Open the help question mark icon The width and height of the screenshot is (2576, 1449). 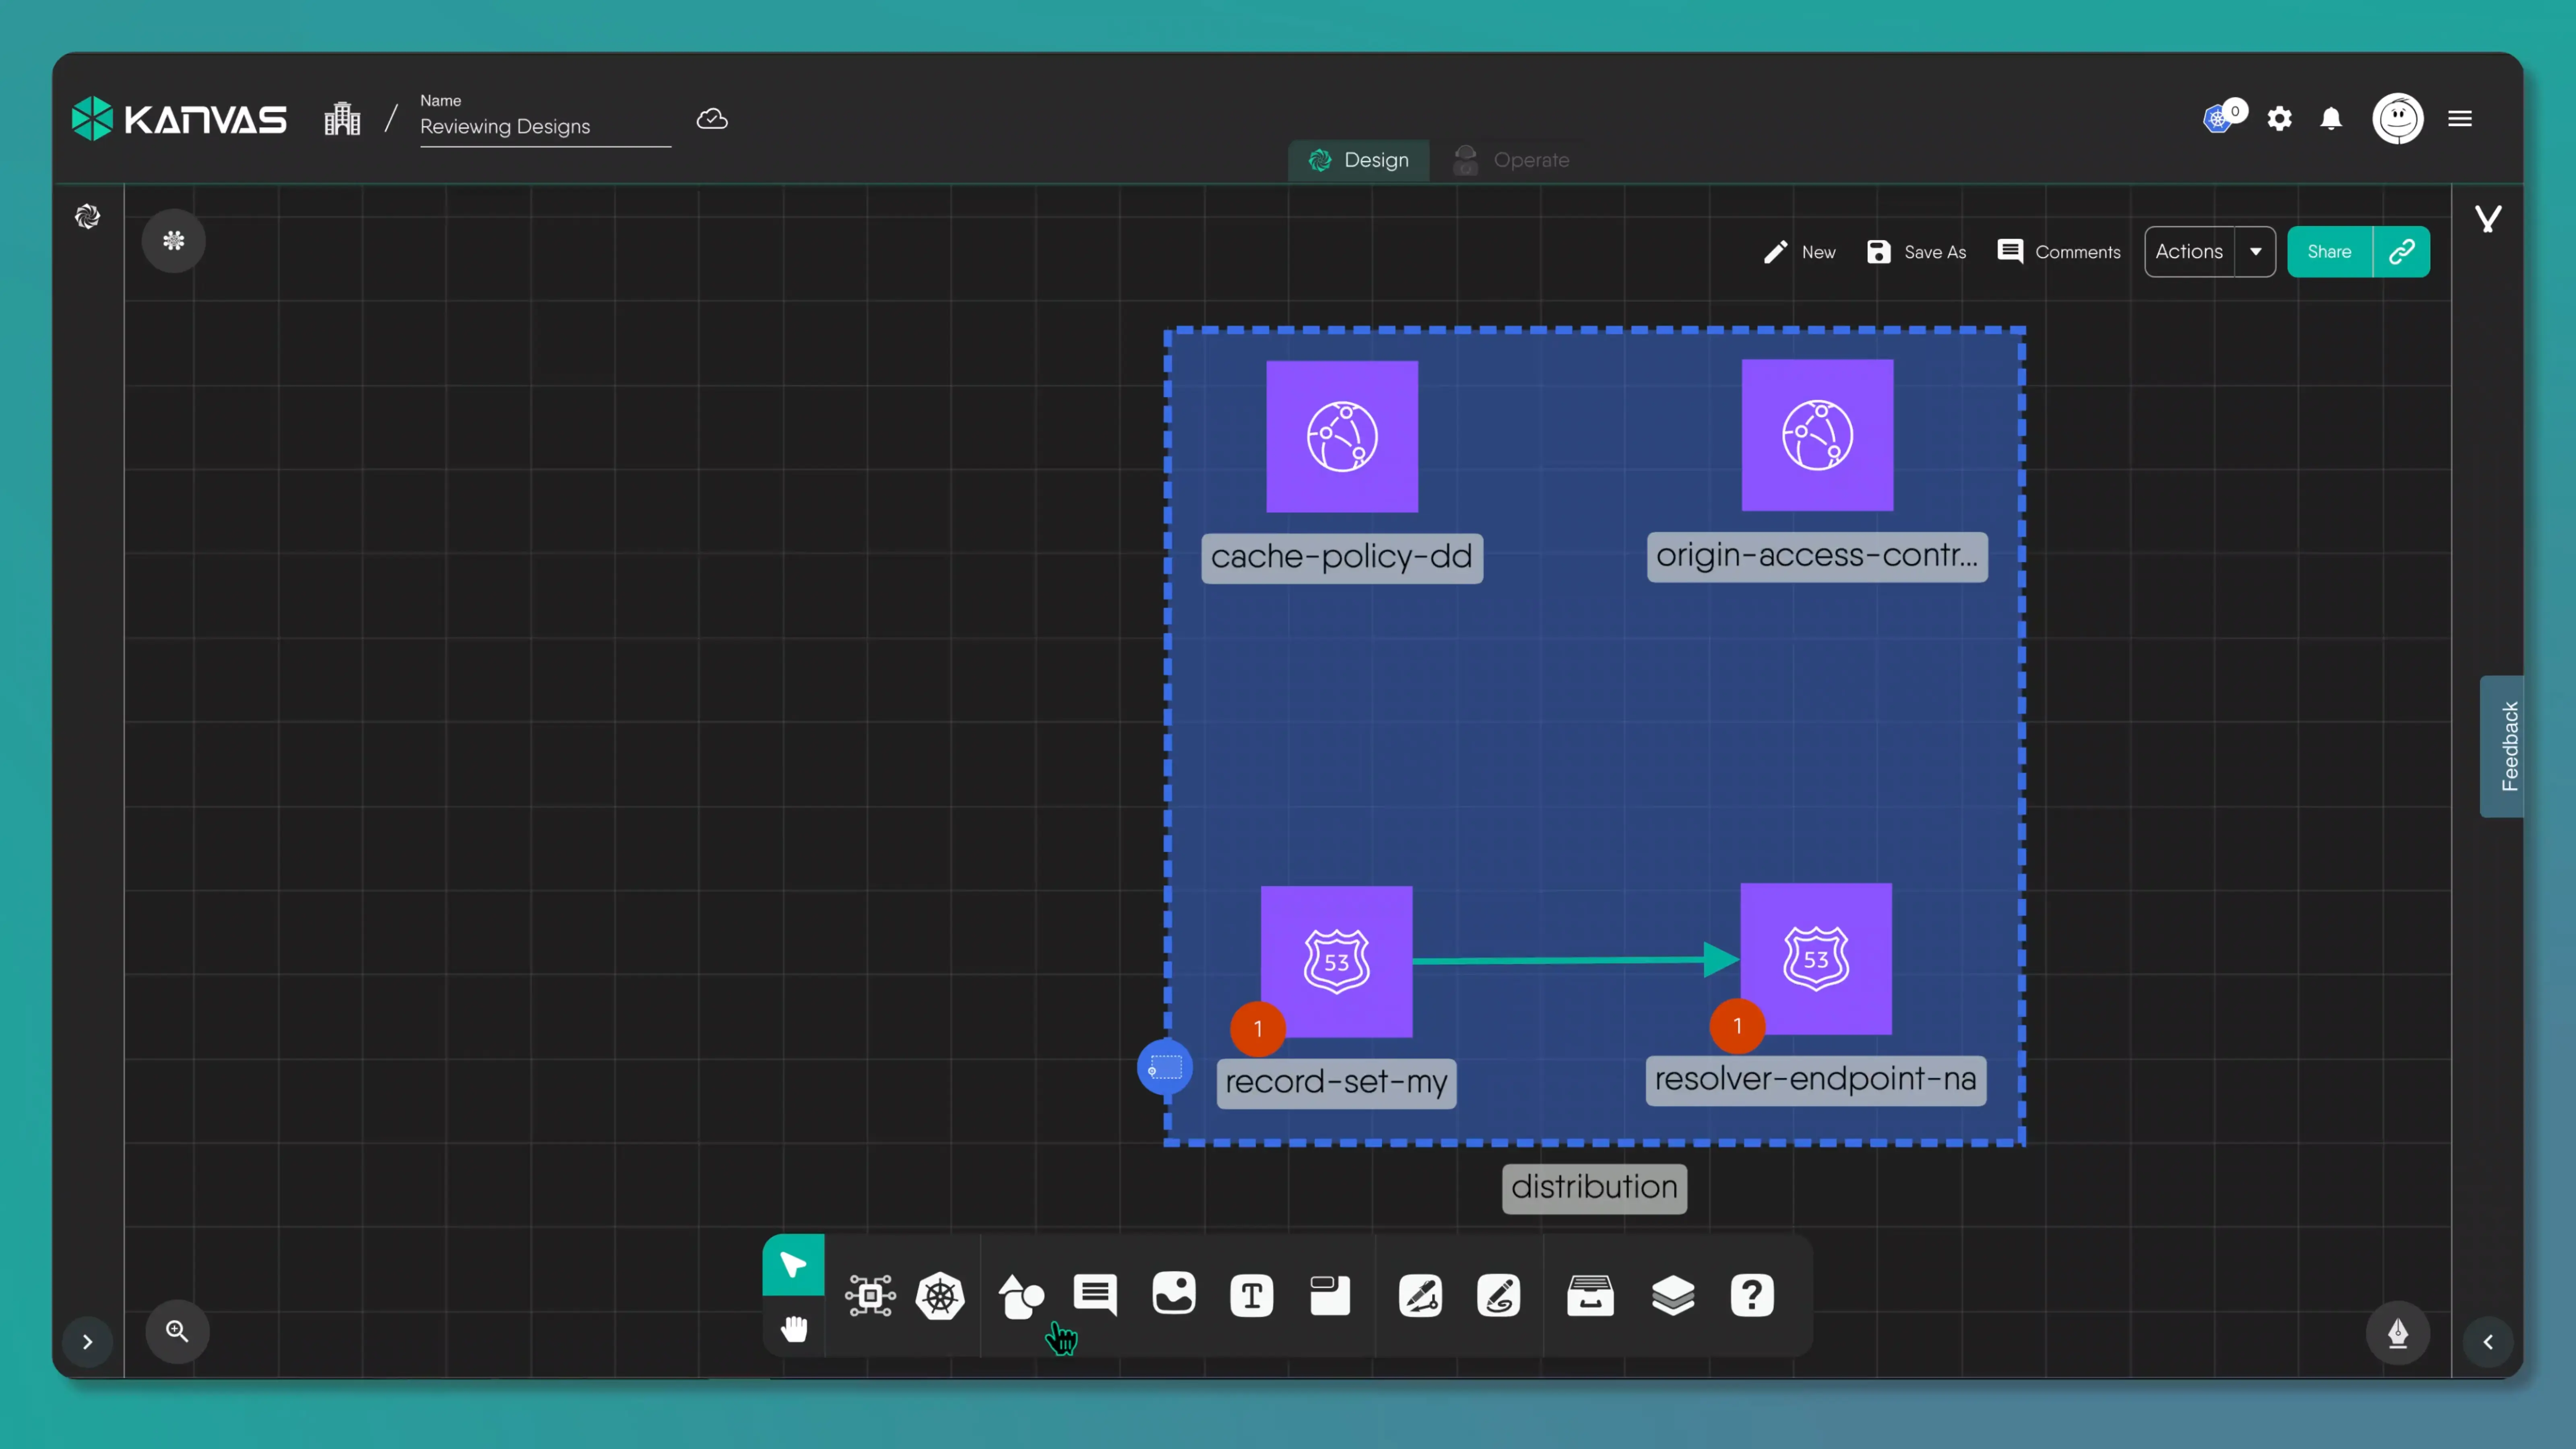pos(1751,1296)
